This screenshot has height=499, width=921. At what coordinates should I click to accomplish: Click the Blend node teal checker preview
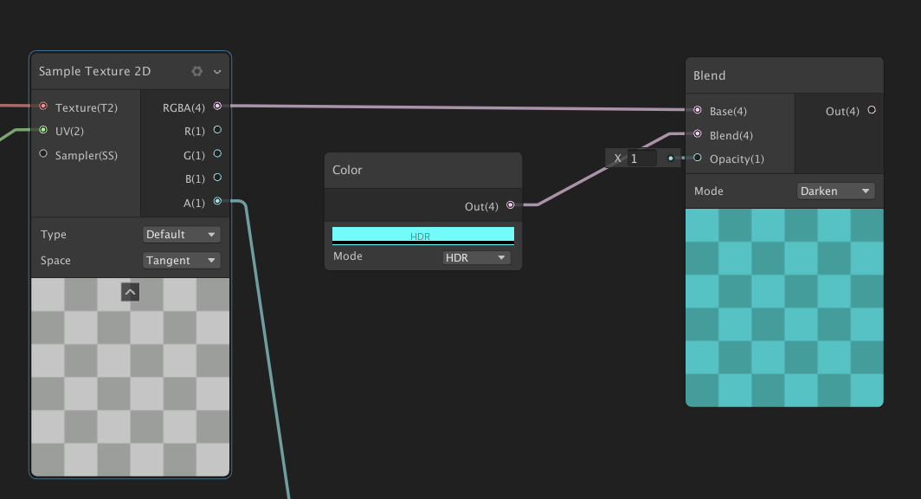(784, 308)
